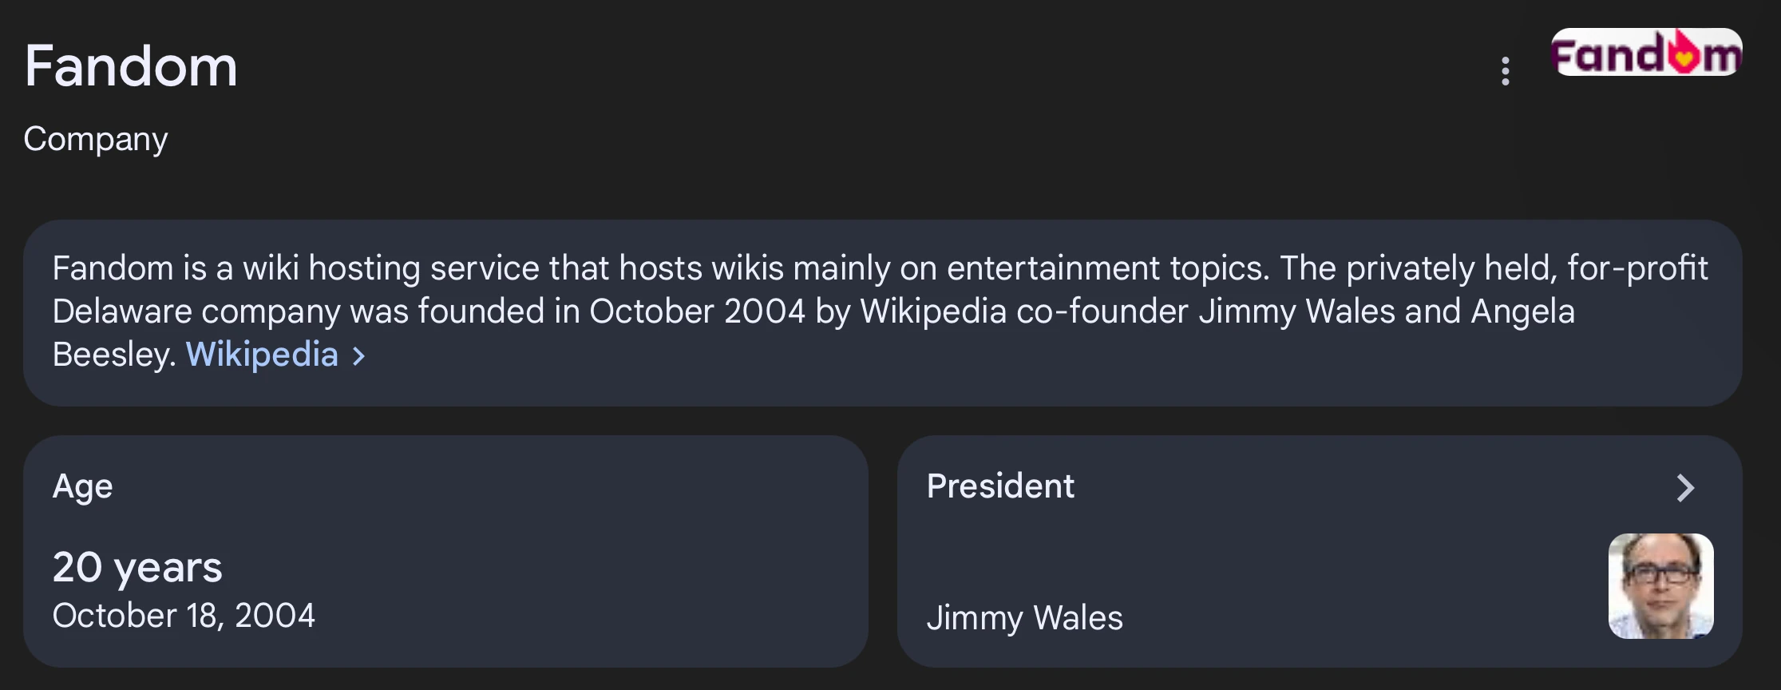Image resolution: width=1781 pixels, height=690 pixels.
Task: Click the large "Fandom" heading title
Action: point(131,65)
